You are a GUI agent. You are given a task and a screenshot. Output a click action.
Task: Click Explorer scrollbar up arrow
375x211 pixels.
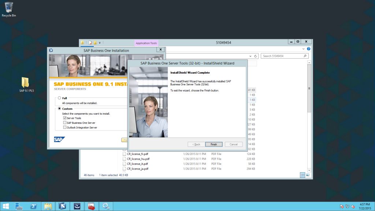point(309,63)
